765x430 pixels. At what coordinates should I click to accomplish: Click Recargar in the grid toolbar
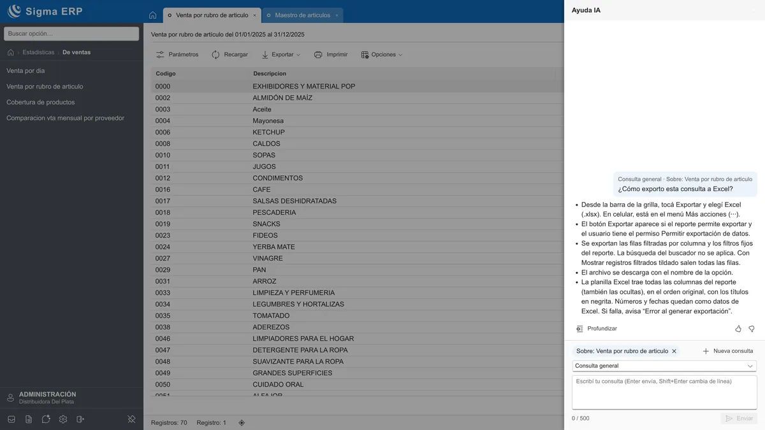[x=229, y=55]
